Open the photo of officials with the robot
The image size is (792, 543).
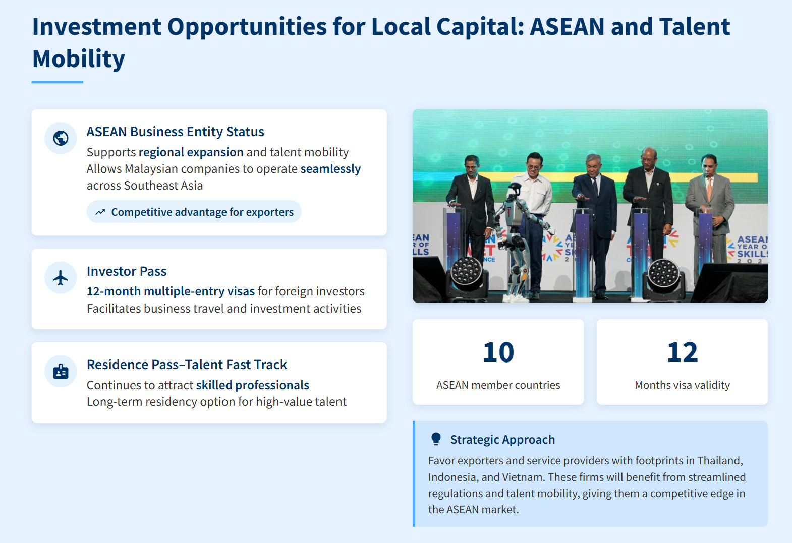[x=590, y=206]
